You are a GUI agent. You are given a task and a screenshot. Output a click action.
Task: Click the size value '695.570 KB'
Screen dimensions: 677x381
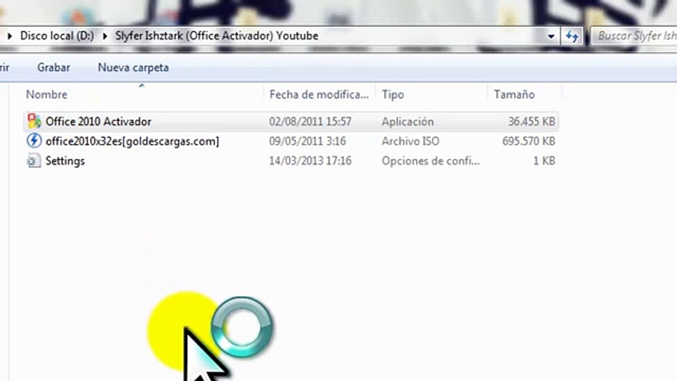tap(528, 141)
